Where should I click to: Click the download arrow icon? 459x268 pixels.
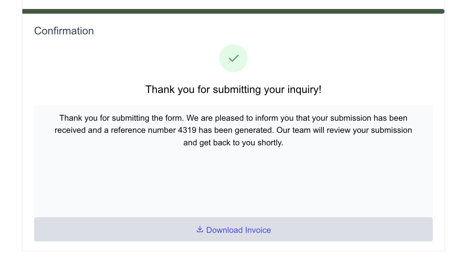click(x=200, y=229)
